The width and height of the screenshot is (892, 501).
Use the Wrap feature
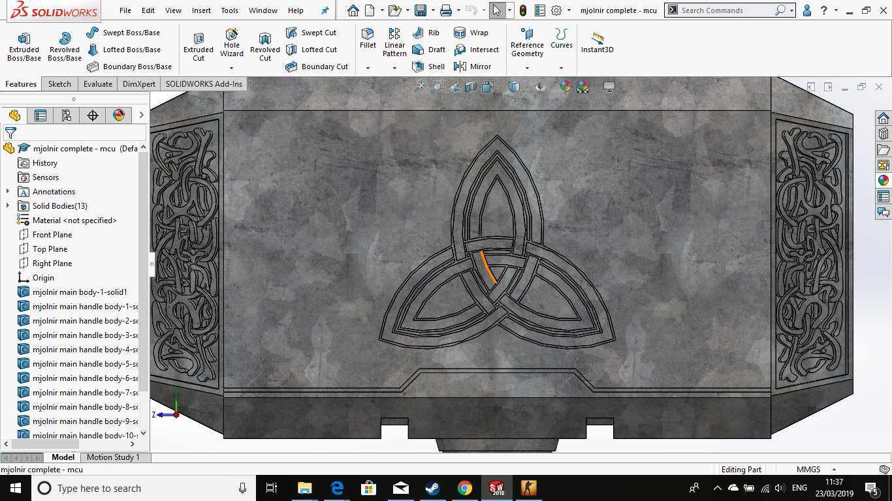click(471, 33)
